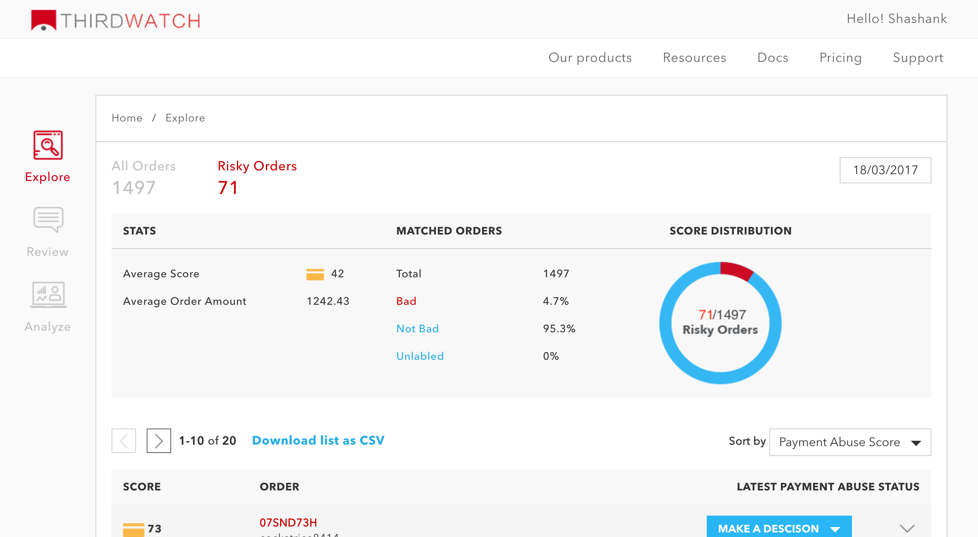Open the Review sidebar icon
The width and height of the screenshot is (978, 537).
coord(48,220)
